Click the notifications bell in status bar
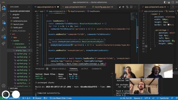The height and width of the screenshot is (100, 178). [x=177, y=98]
